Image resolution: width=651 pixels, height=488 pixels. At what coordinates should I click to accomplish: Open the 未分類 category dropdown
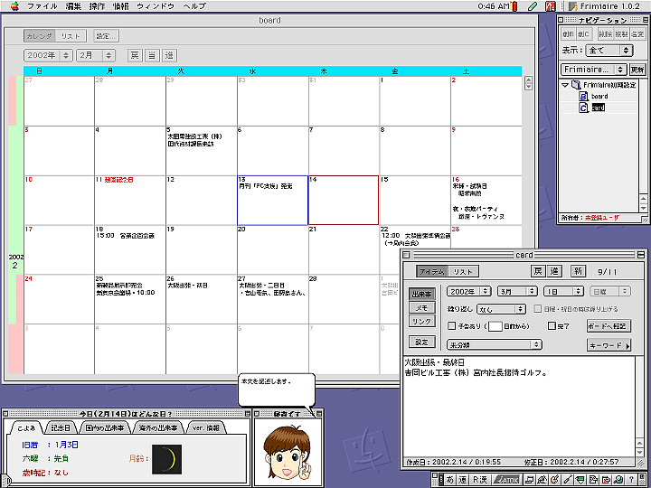[x=495, y=345]
